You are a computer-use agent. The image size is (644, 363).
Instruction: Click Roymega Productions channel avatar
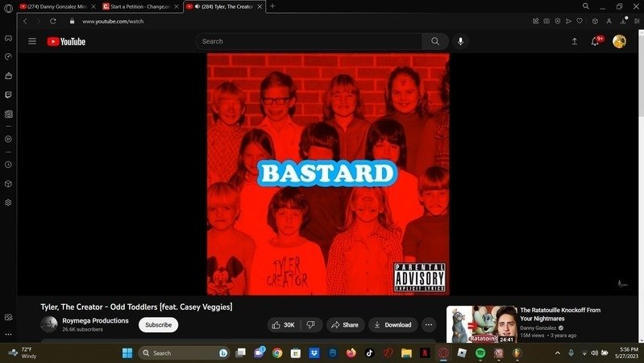click(49, 324)
